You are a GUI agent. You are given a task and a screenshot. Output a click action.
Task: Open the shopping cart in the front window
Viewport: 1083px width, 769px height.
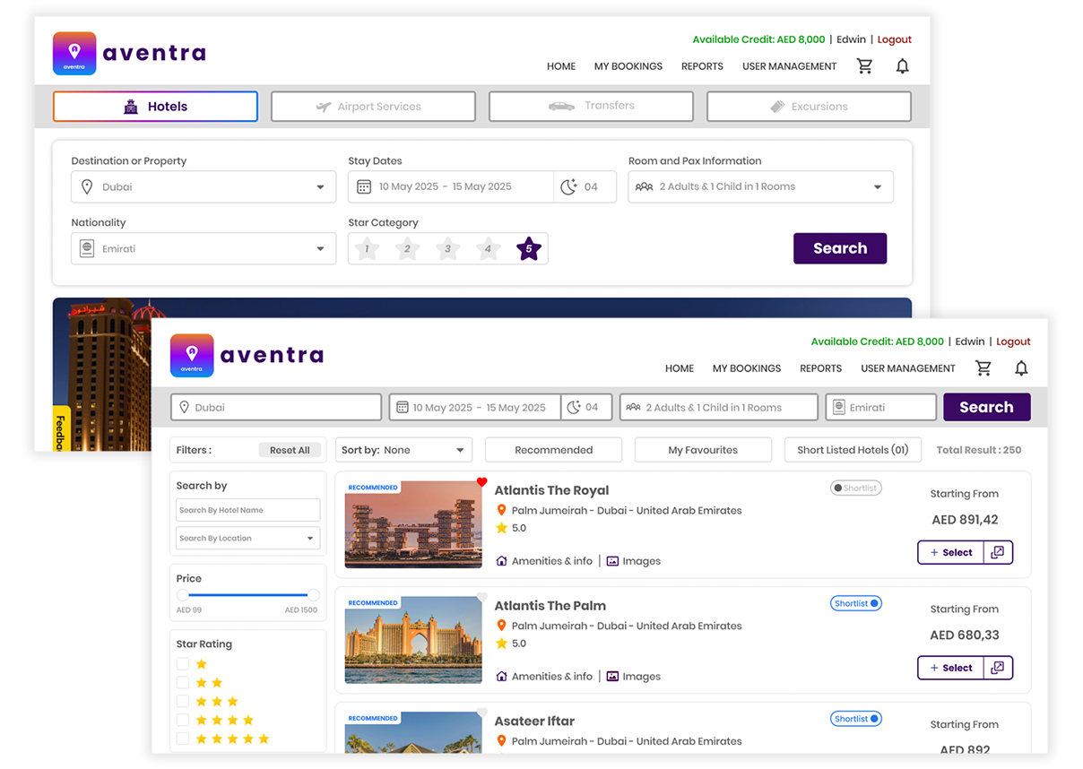pos(983,368)
